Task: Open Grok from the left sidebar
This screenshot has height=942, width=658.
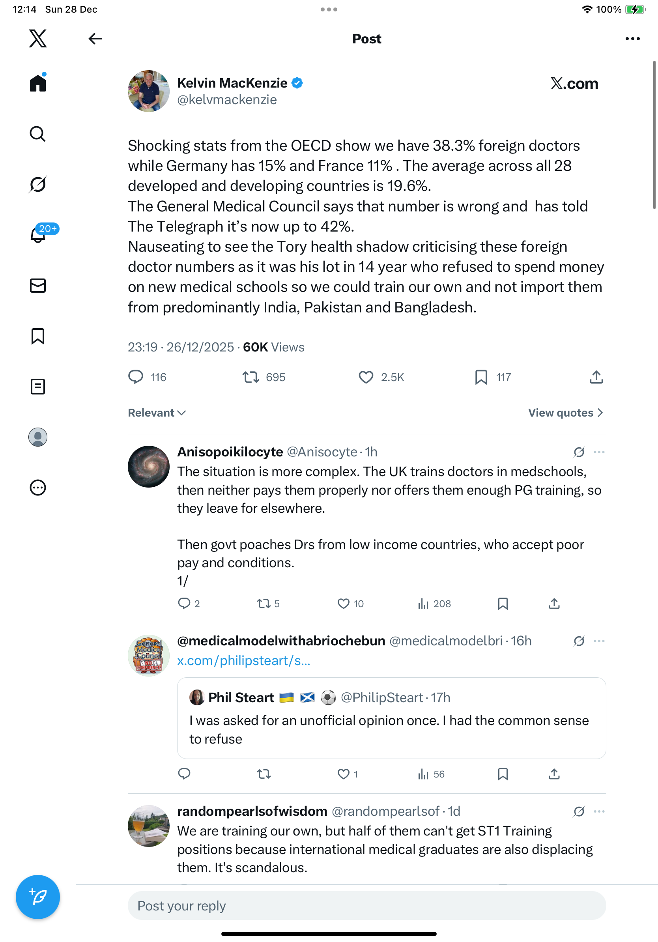Action: [x=38, y=184]
